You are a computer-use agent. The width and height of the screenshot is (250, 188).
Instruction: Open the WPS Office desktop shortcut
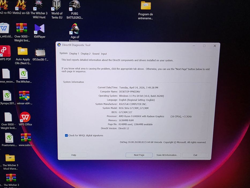click(x=25, y=119)
